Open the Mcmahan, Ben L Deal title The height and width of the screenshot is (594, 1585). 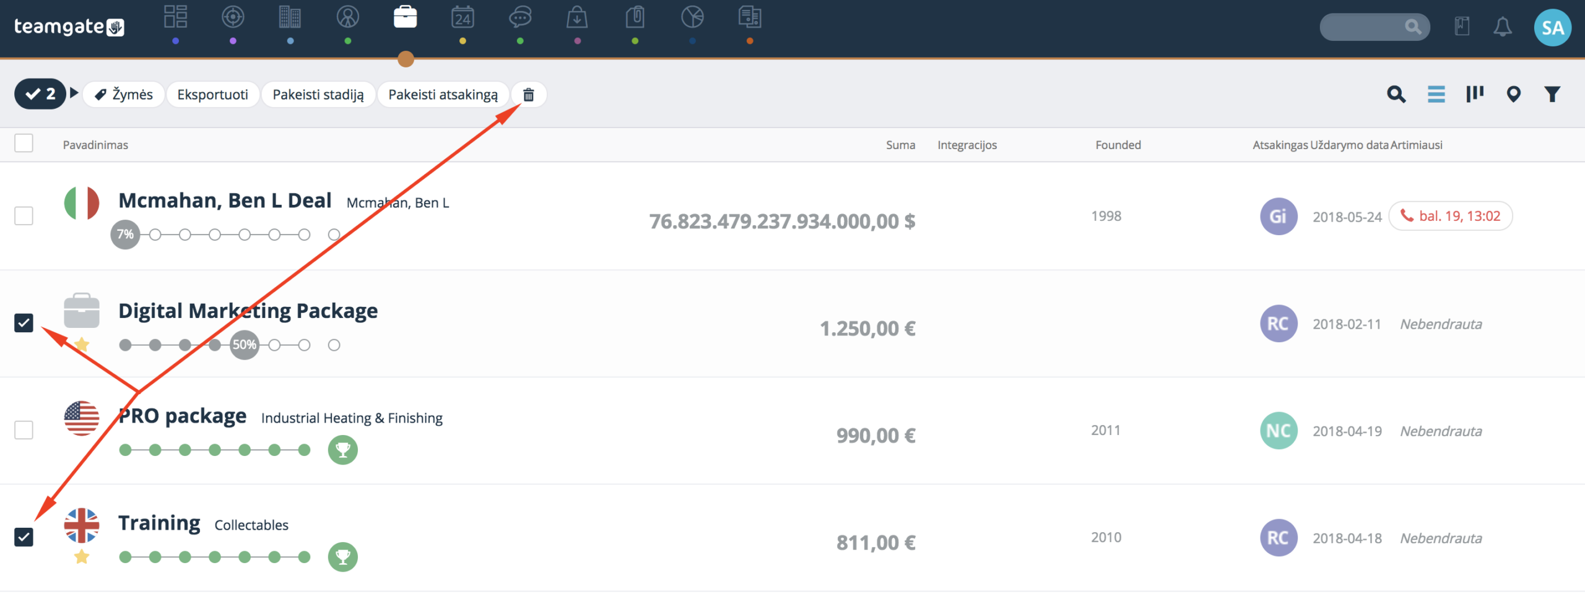(225, 200)
